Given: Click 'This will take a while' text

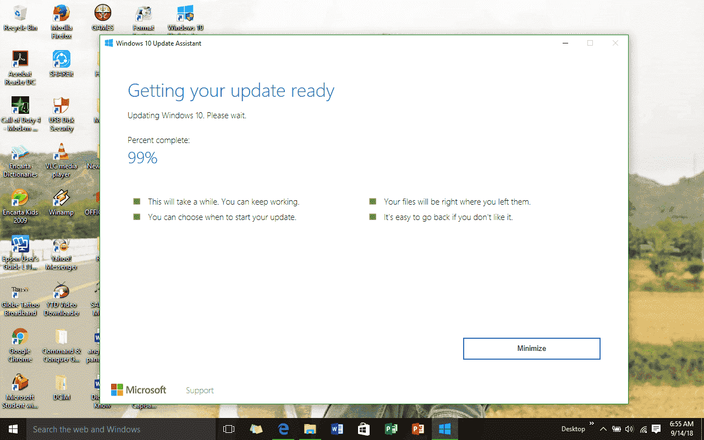Looking at the screenshot, I should (224, 202).
